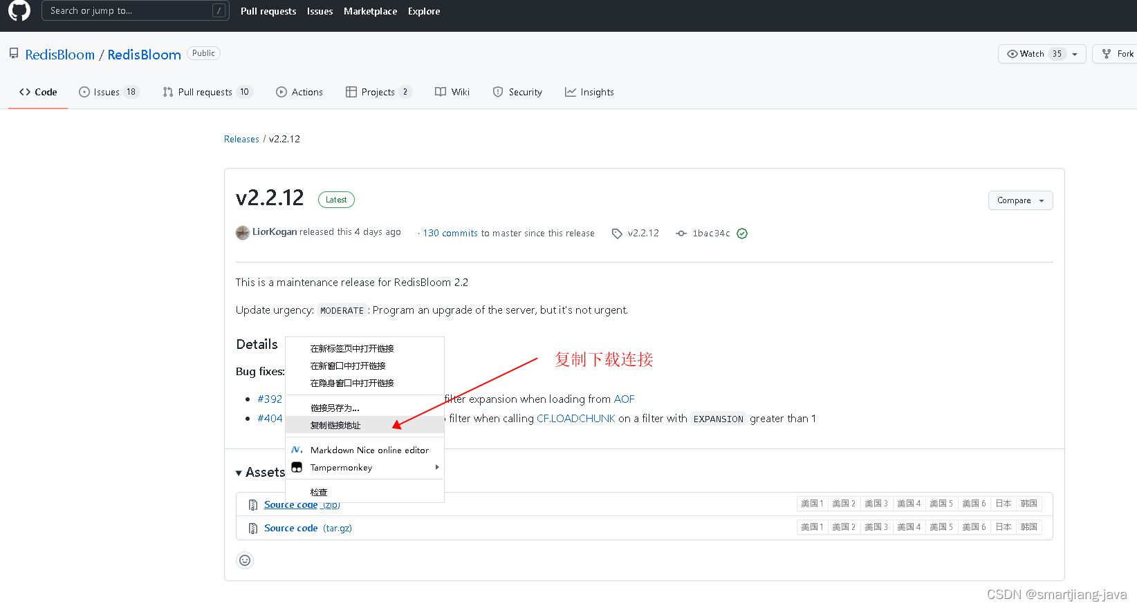Click the Fork button
This screenshot has width=1137, height=608.
click(1116, 54)
